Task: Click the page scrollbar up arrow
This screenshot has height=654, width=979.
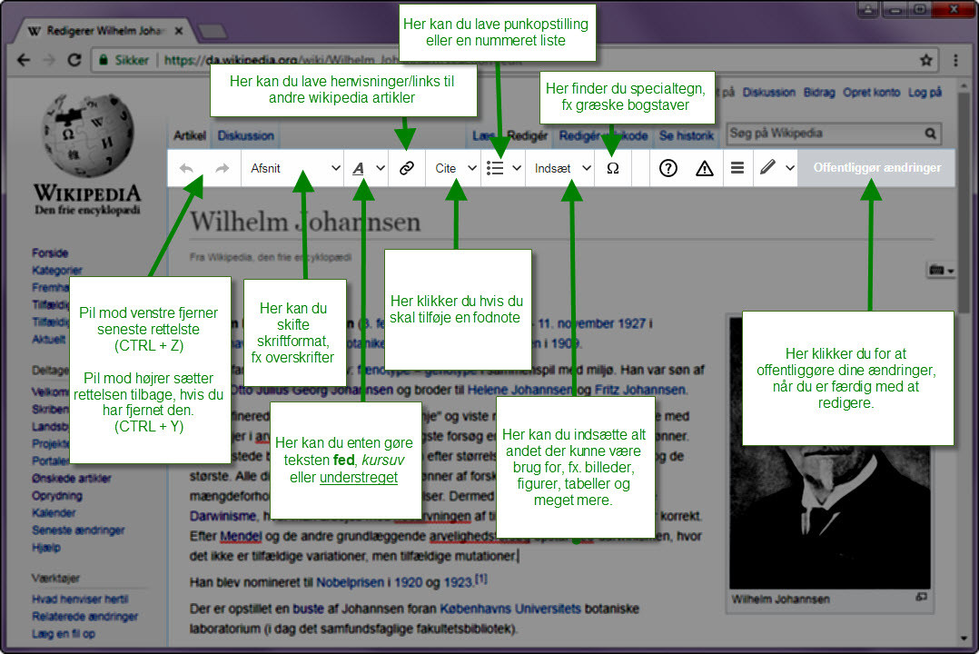Action: pos(964,87)
